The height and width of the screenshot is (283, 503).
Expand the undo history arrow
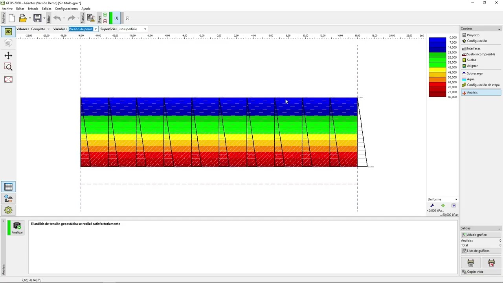tap(64, 18)
